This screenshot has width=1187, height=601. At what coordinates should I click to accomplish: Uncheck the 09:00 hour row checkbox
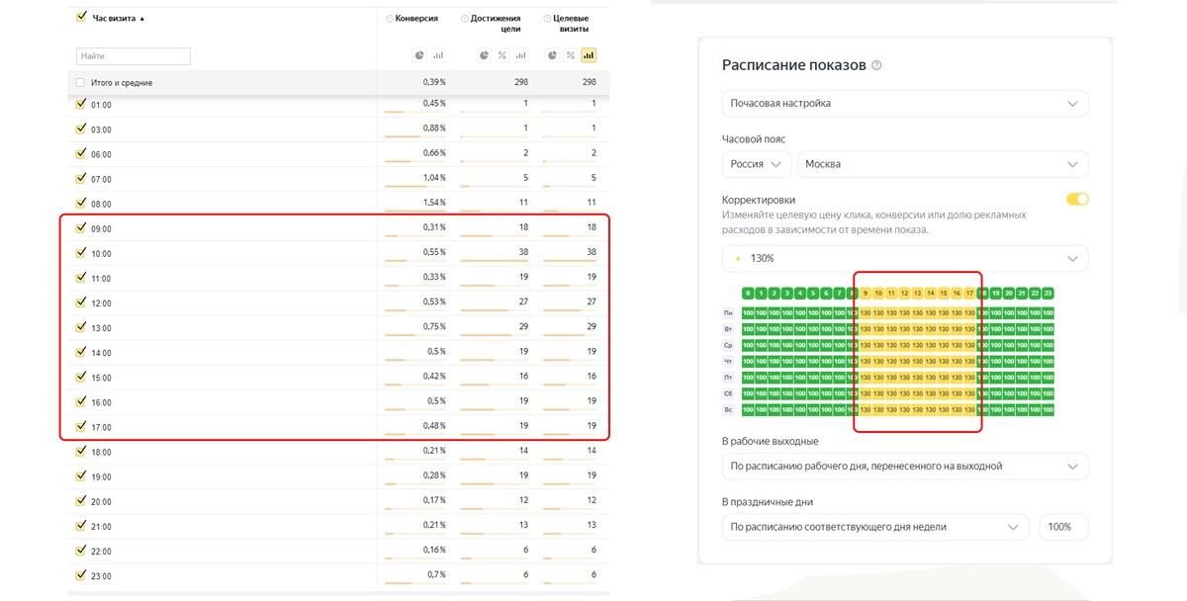[81, 228]
